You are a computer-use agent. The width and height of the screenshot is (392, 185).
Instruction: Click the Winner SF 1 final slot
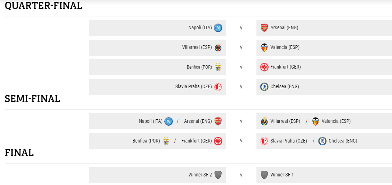coord(324,175)
